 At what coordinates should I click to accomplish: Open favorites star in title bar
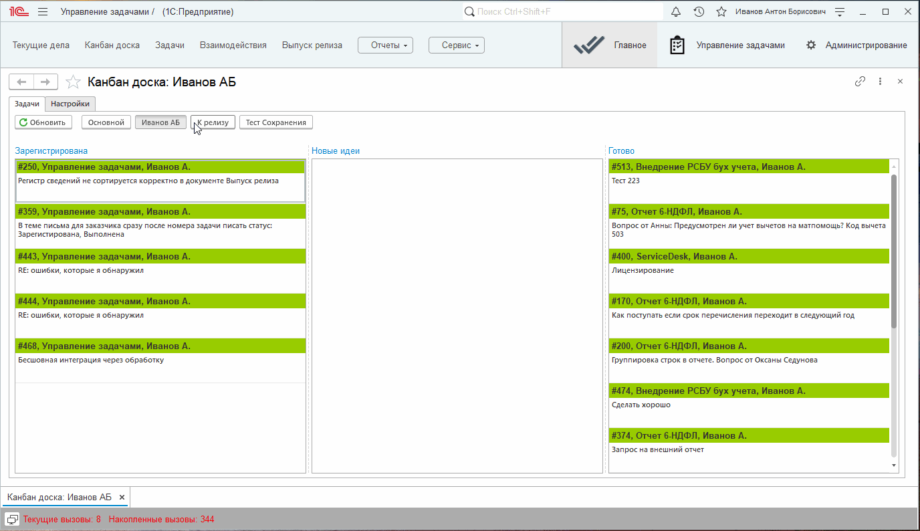[x=721, y=11]
